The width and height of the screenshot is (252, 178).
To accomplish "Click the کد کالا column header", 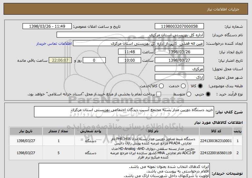I will pos(216,131).
